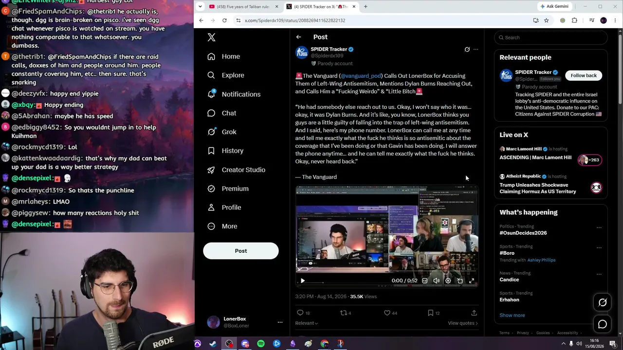The image size is (623, 350).
Task: Click the white Post button
Action: coord(241,251)
